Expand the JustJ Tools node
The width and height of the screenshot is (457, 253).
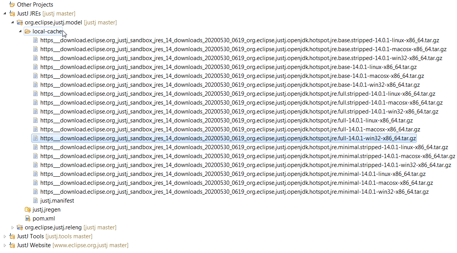click(x=5, y=236)
